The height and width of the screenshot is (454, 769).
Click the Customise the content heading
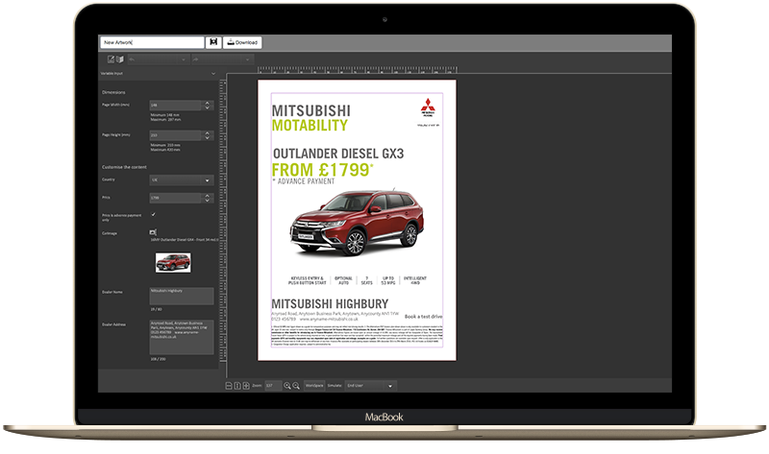124,167
